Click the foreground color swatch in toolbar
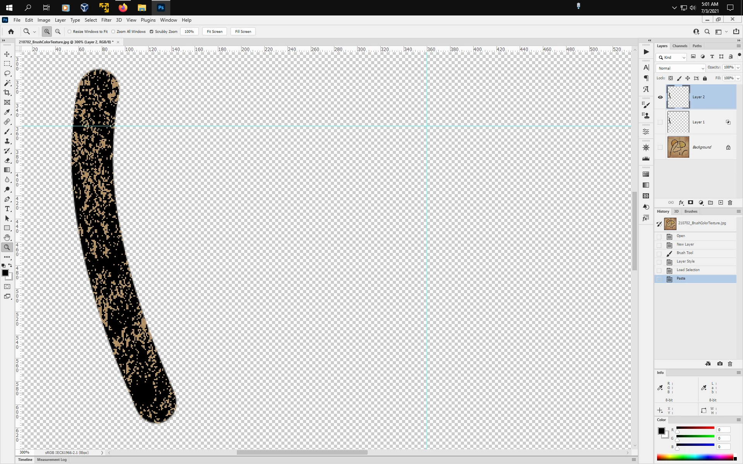Screen dimensions: 743x464 pyautogui.click(x=5, y=273)
